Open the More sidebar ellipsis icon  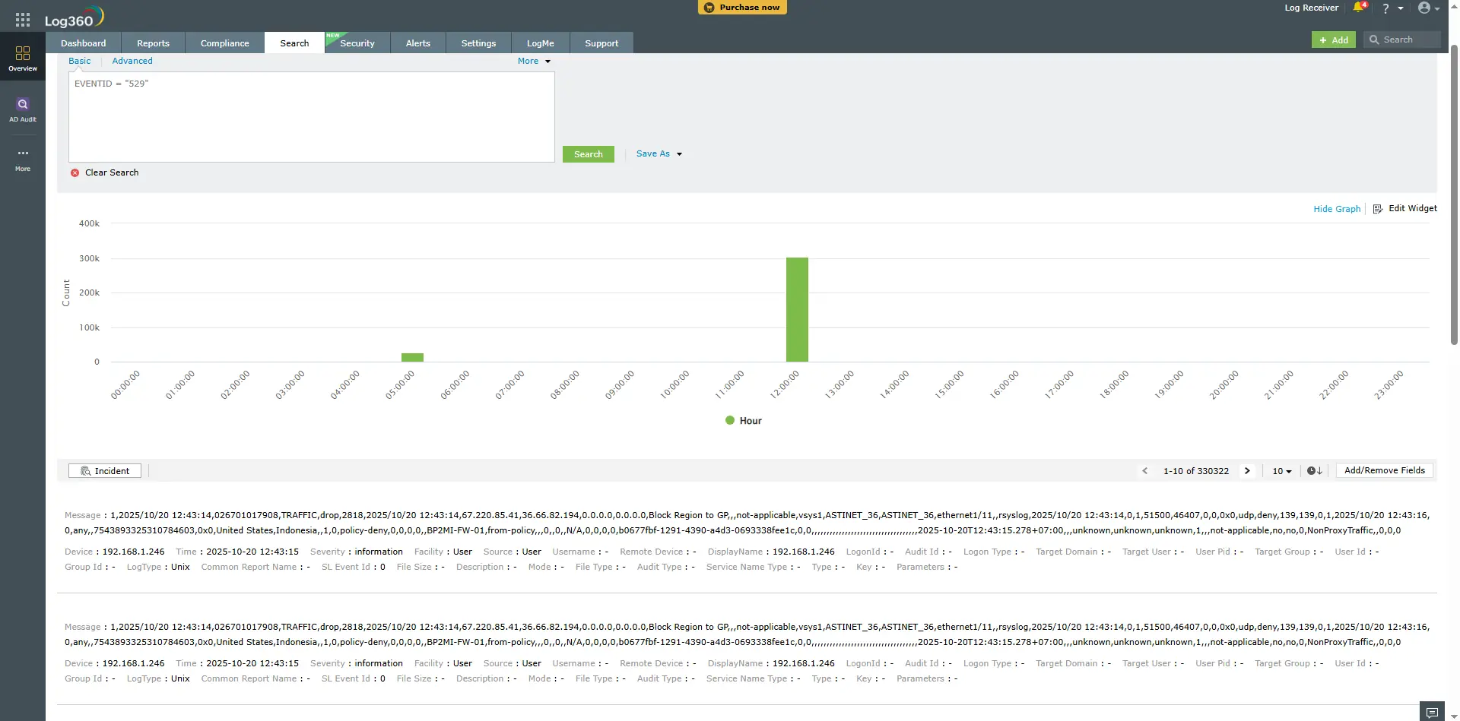coord(23,153)
